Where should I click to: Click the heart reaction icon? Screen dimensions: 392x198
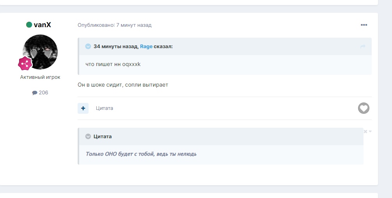(364, 108)
